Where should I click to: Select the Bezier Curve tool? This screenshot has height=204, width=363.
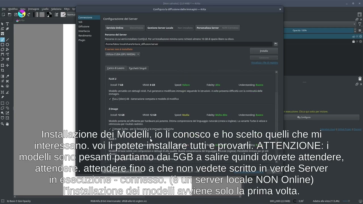(x=3, y=54)
